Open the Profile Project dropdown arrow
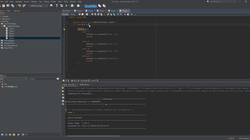250x140 pixels. (81, 6)
